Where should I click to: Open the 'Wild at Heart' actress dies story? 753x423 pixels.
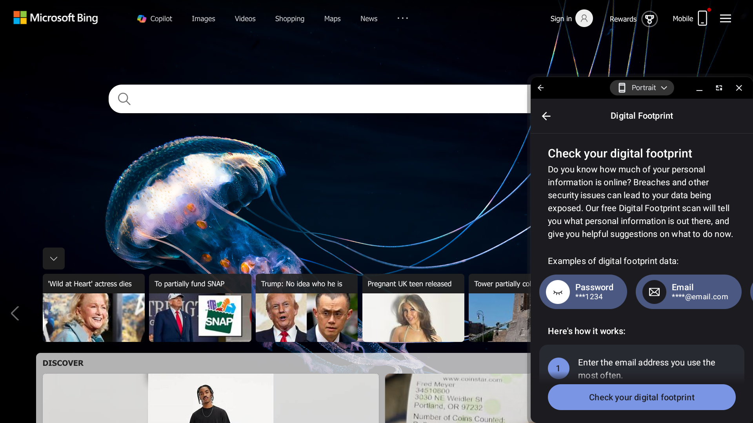[94, 308]
